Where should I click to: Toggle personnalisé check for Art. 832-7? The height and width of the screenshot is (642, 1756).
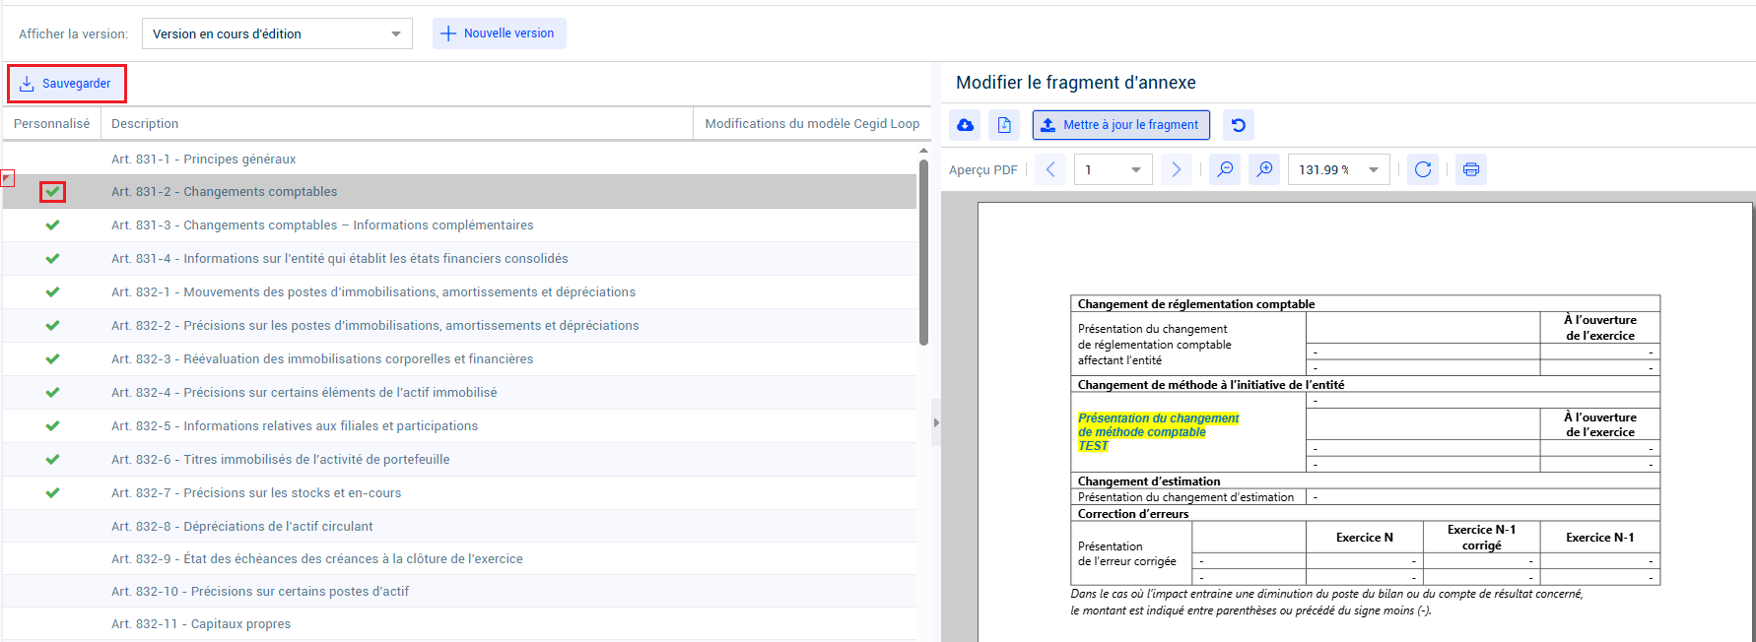point(53,493)
